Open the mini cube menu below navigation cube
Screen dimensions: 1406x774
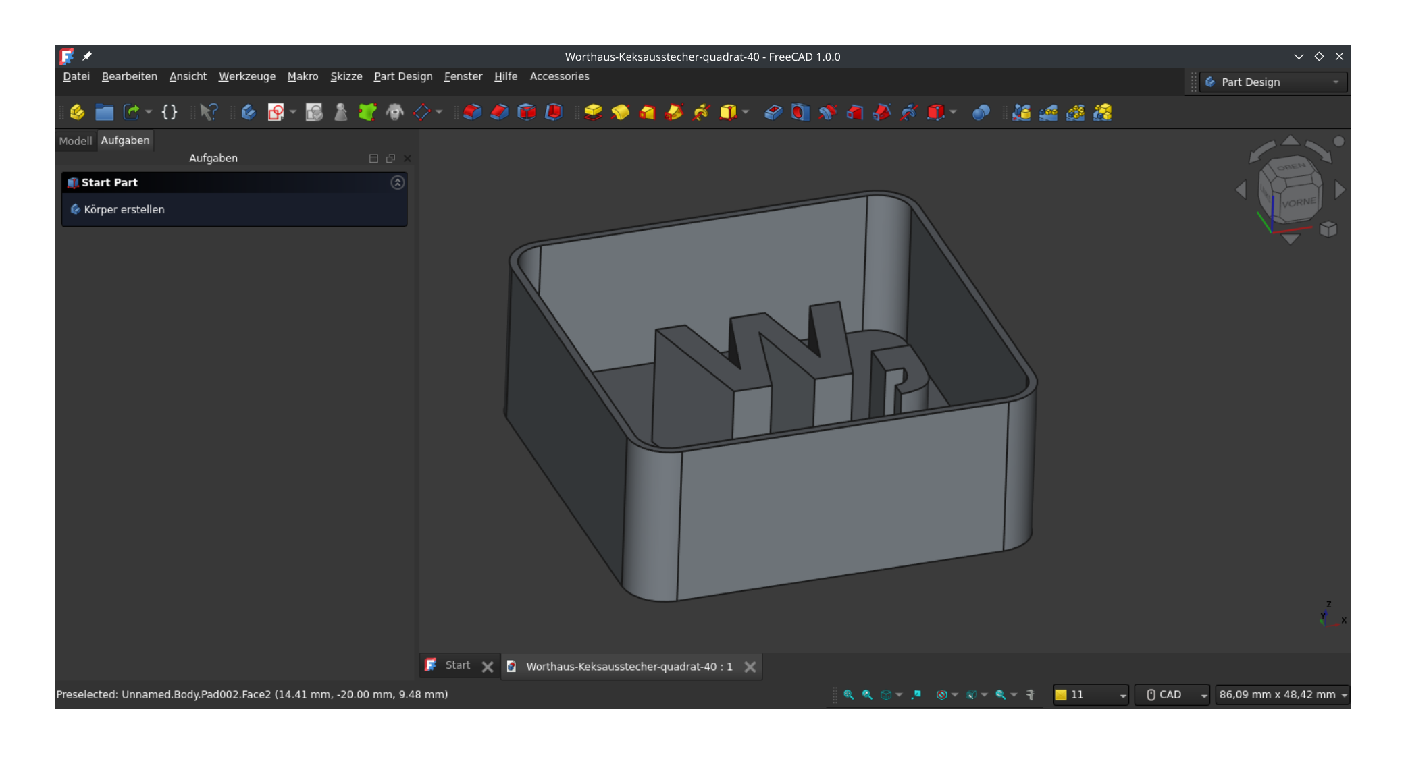1328,229
